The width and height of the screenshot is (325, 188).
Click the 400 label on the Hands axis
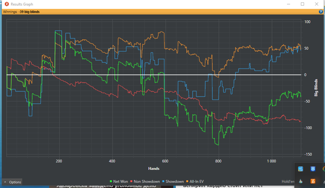(x=112, y=161)
